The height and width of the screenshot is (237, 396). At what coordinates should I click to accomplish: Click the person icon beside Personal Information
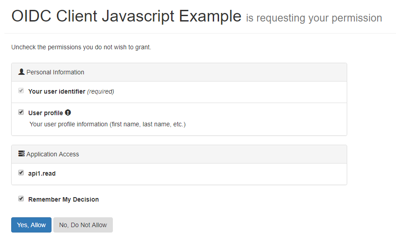tap(22, 72)
